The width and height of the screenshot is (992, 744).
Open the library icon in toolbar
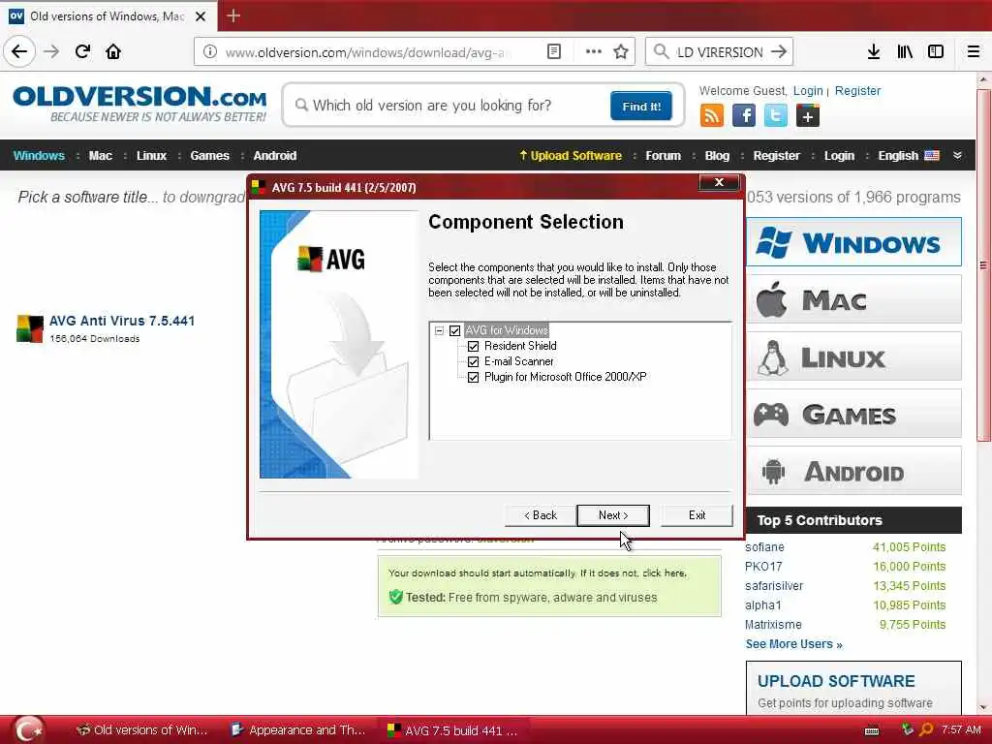pos(905,52)
